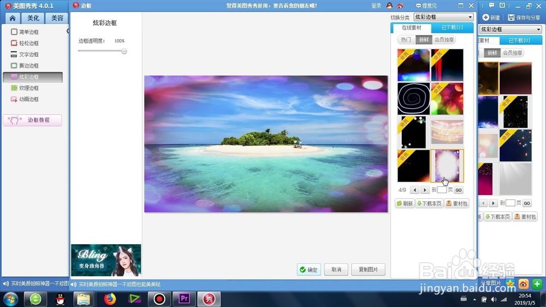Select the 会员独享 filter in dialog
Viewport: 546px width, 307px height.
443,40
